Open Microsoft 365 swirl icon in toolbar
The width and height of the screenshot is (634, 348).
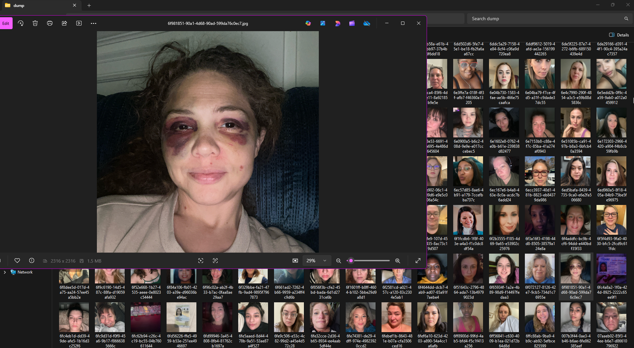click(x=337, y=23)
